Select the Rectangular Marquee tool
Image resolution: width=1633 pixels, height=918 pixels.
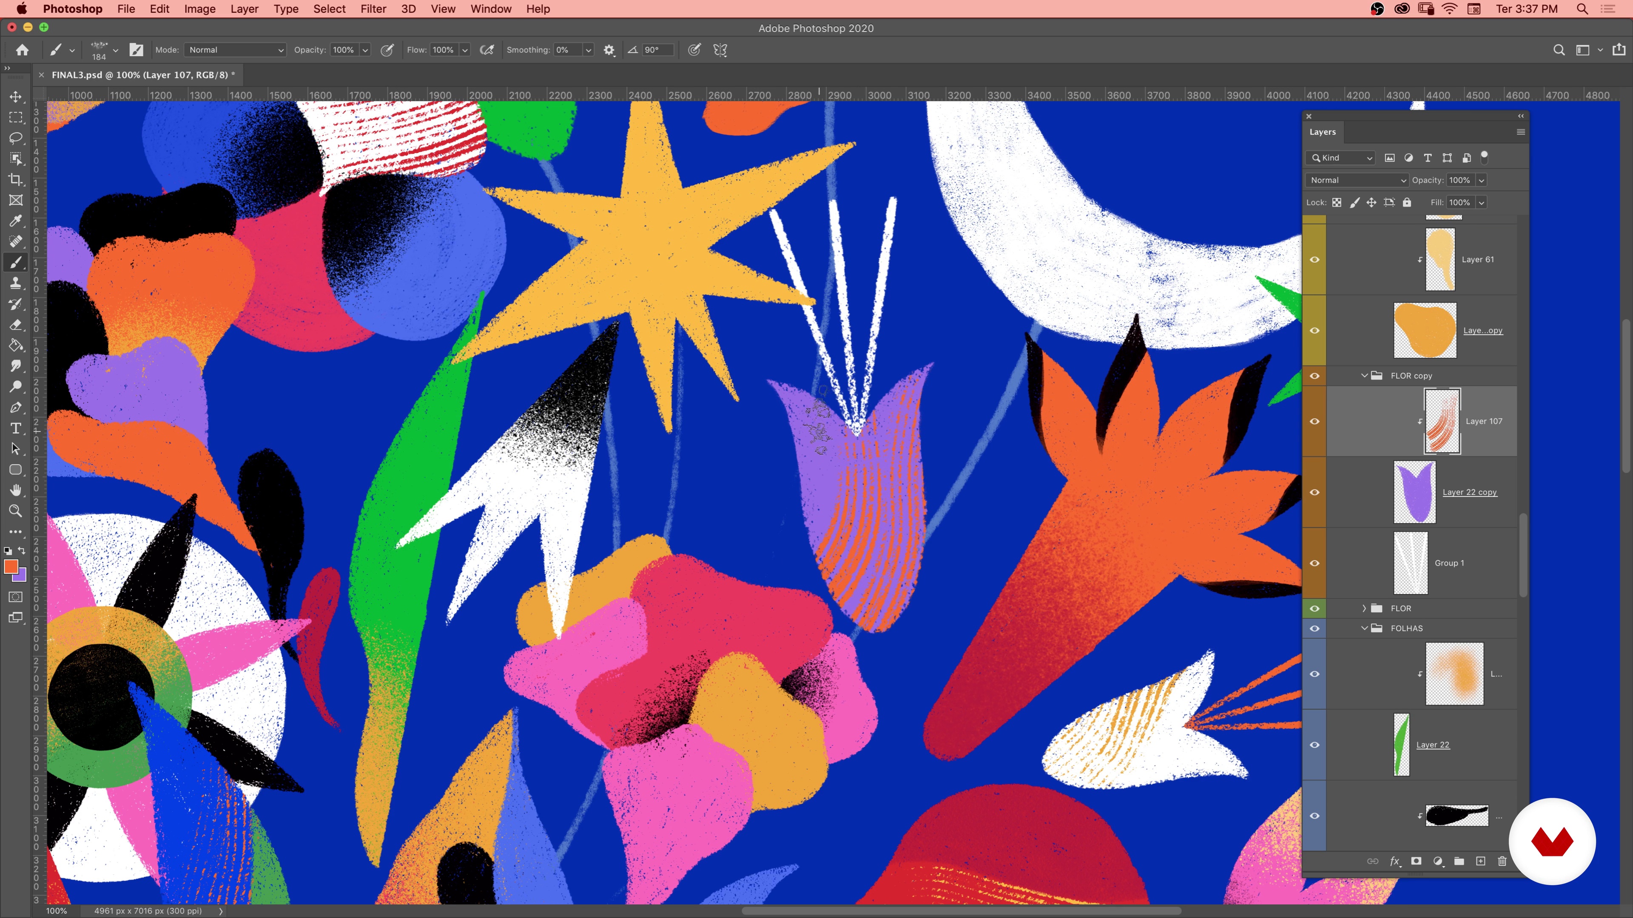(x=15, y=117)
